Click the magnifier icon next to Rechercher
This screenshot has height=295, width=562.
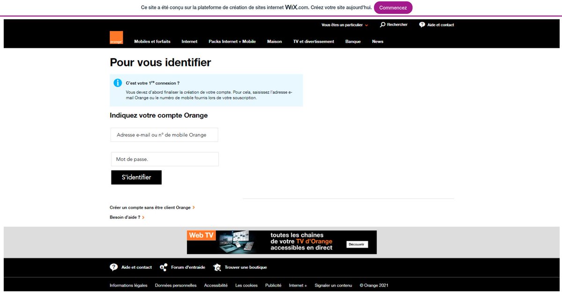coord(383,25)
